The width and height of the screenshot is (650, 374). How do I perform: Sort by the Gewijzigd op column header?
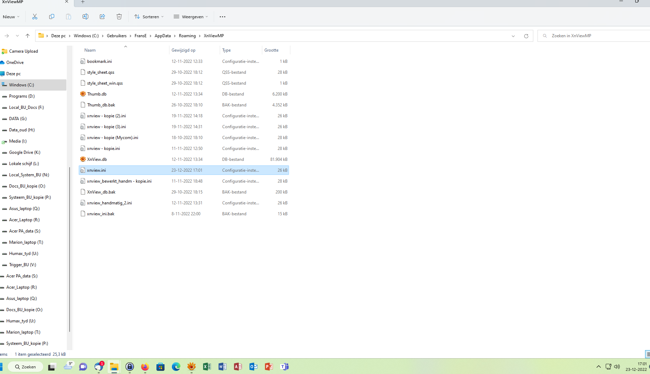tap(184, 50)
